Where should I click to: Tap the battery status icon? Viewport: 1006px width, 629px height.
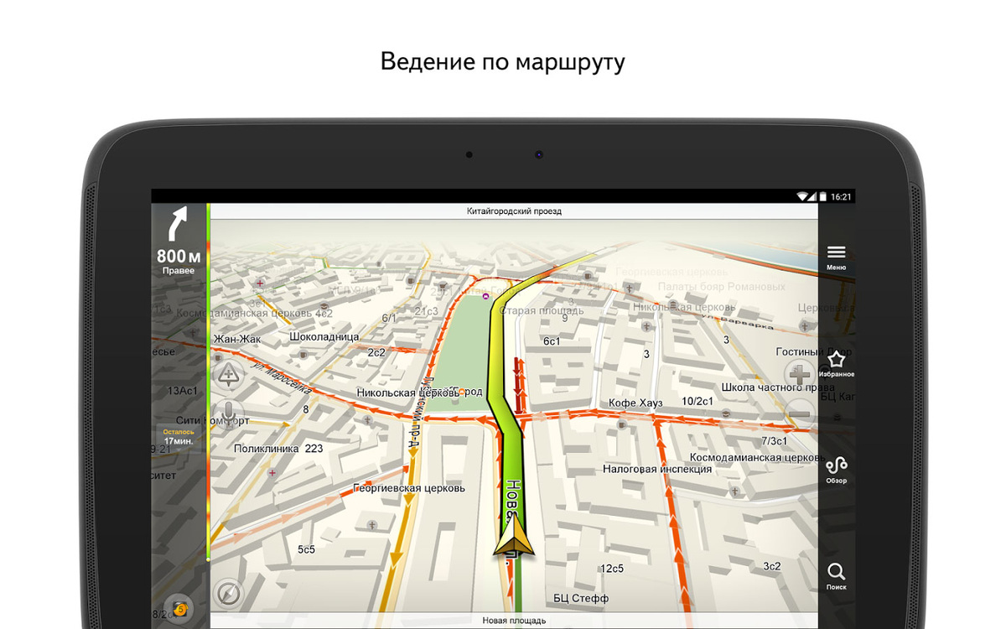click(823, 196)
